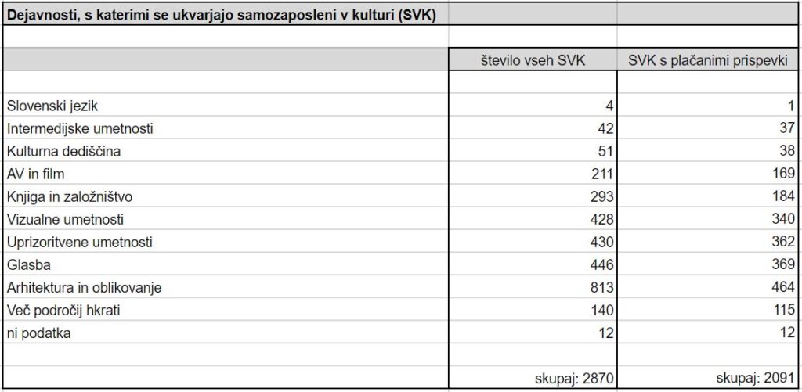Select the 'število vseh SVK' column header

[x=533, y=60]
